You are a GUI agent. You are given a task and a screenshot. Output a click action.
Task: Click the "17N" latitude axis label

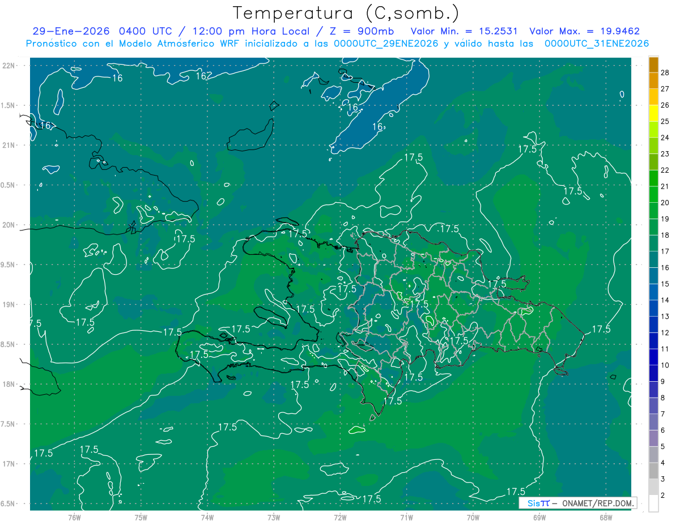point(9,464)
